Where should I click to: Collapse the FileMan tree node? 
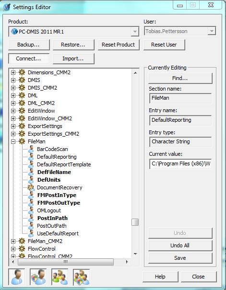coord(13,142)
